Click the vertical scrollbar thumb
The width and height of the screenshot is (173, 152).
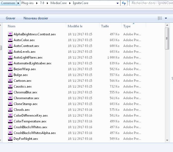[x=167, y=38]
